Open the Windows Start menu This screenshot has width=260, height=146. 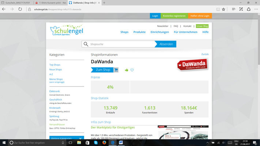click(4, 142)
